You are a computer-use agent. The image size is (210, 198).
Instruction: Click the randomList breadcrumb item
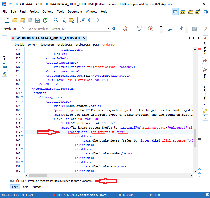(109, 45)
